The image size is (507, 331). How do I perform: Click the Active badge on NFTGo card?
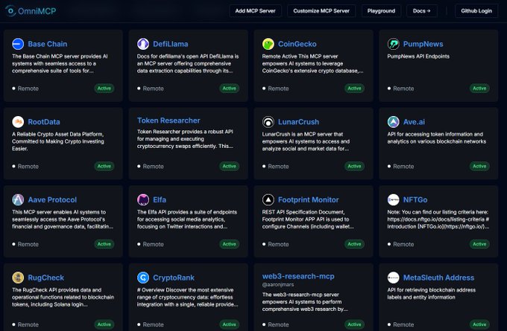(480, 244)
